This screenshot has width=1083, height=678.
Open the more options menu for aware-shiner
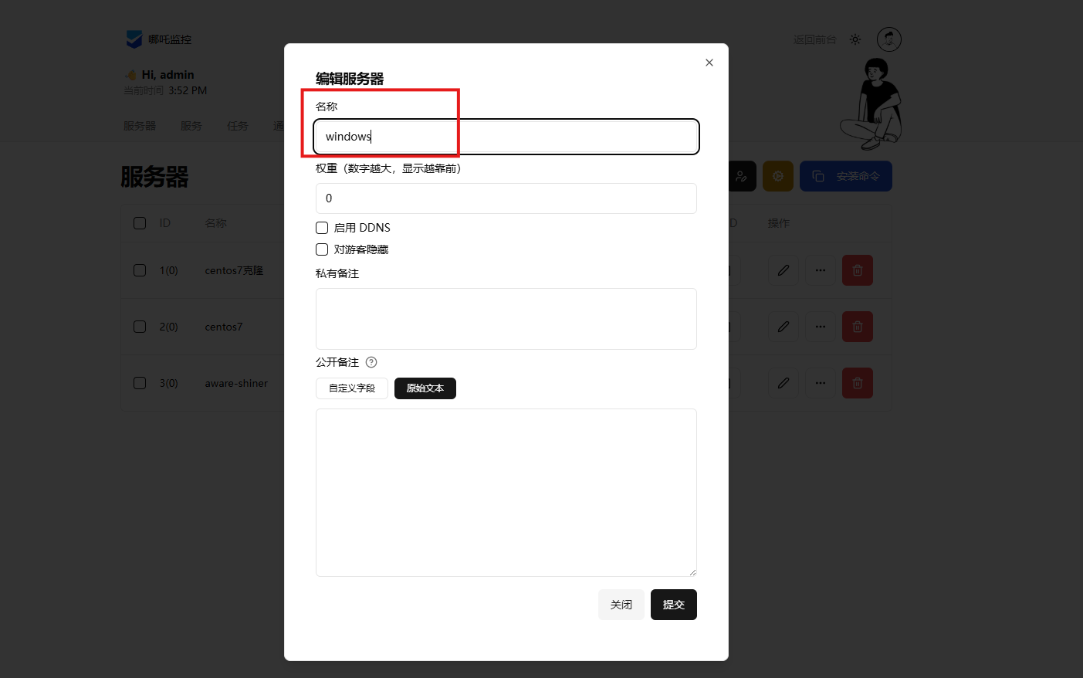pos(821,383)
